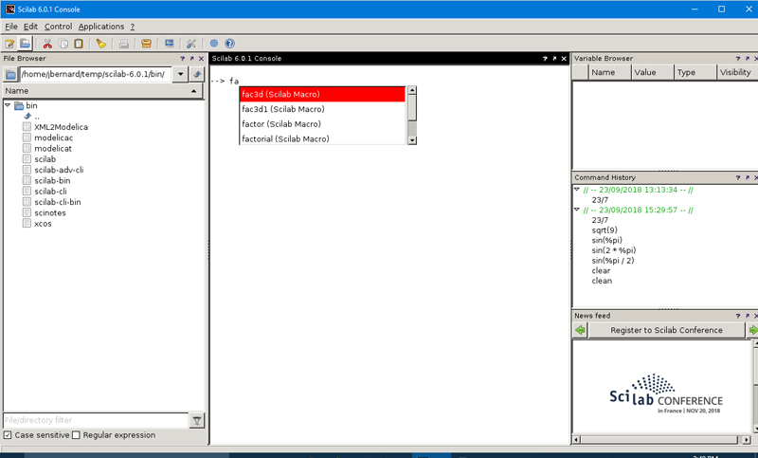The image size is (758, 458).
Task: Open the File menu
Action: tap(11, 27)
